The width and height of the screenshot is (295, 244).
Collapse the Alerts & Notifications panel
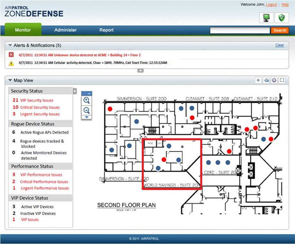click(x=10, y=45)
